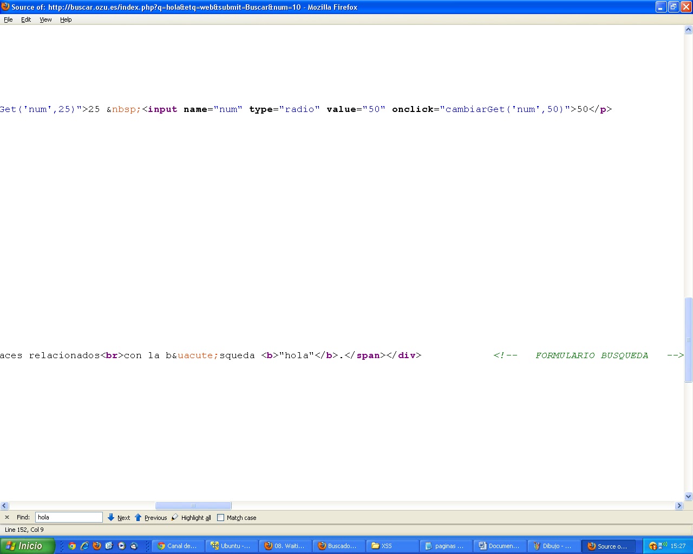Viewport: 693px width, 554px height.
Task: Switch to Canal de... Chrome taskbar window
Action: 178,546
